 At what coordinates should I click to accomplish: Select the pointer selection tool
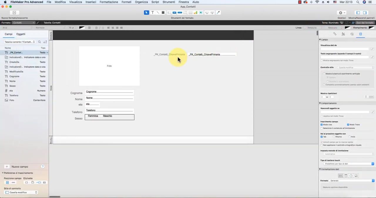tap(146, 13)
